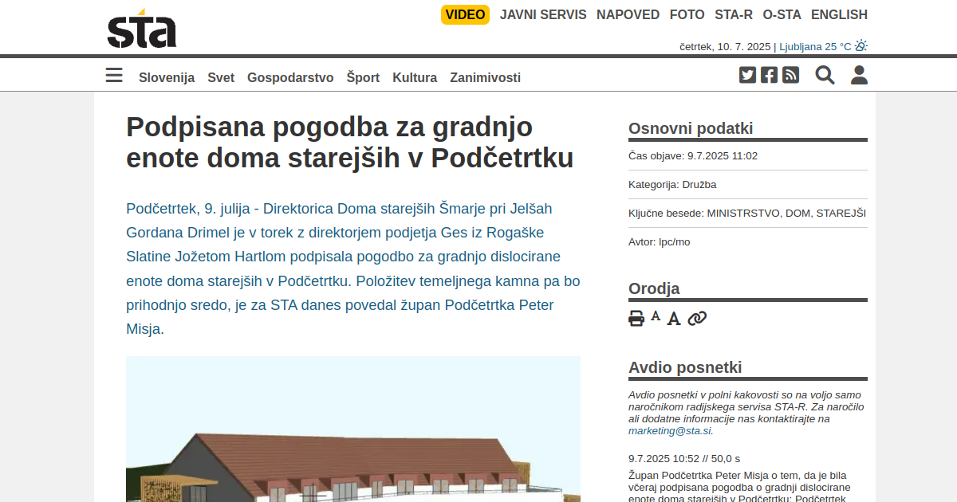Open the user account icon
The height and width of the screenshot is (502, 957).
(859, 75)
